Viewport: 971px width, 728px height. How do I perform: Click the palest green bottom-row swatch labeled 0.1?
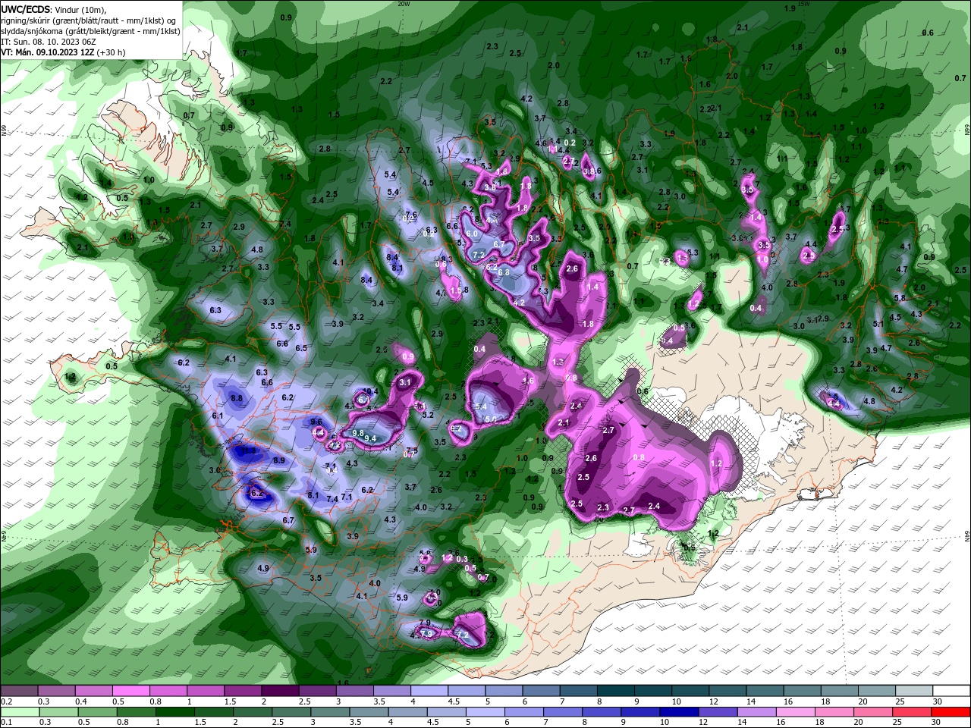(20, 712)
